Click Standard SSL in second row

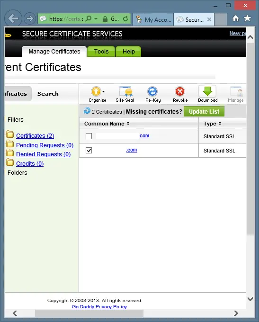tap(219, 151)
